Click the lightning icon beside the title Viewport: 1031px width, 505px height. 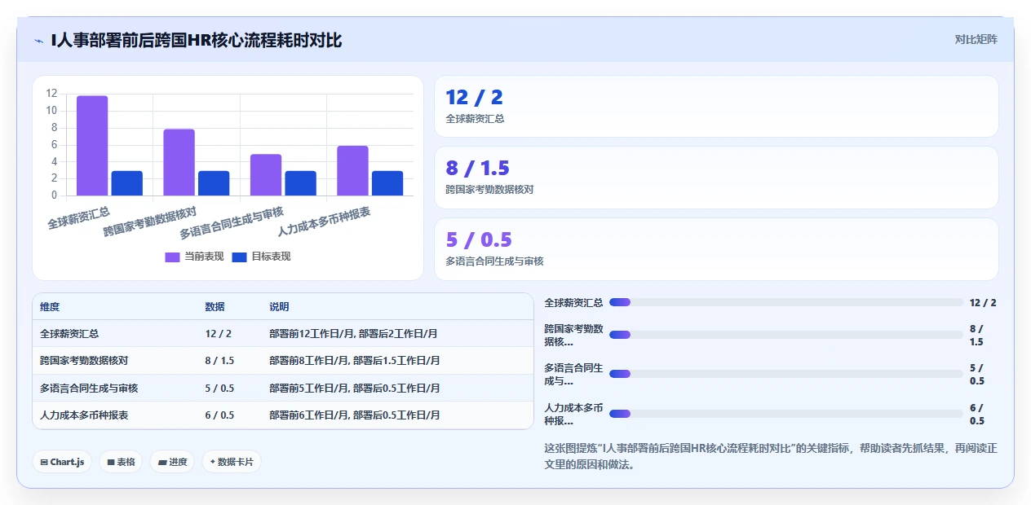tap(39, 40)
